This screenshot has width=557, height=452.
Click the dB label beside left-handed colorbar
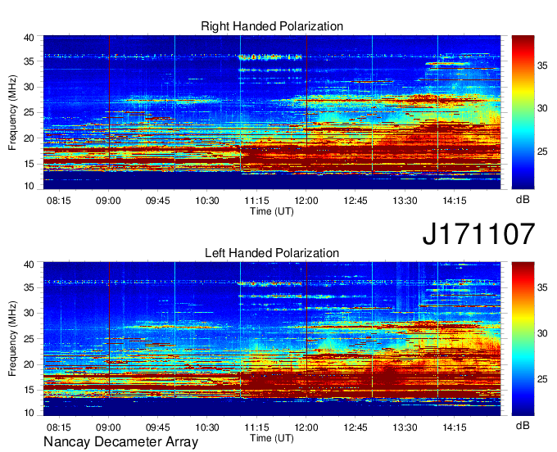(x=523, y=425)
